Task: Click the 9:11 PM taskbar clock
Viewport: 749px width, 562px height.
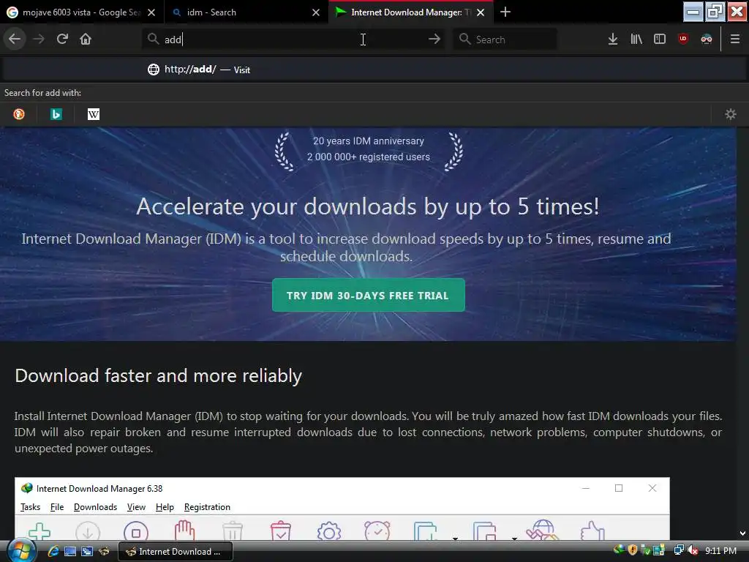Action: tap(720, 551)
